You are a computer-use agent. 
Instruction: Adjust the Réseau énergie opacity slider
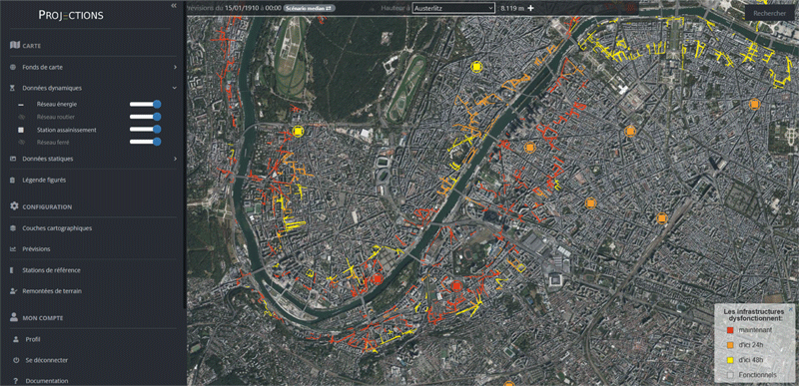(x=145, y=105)
